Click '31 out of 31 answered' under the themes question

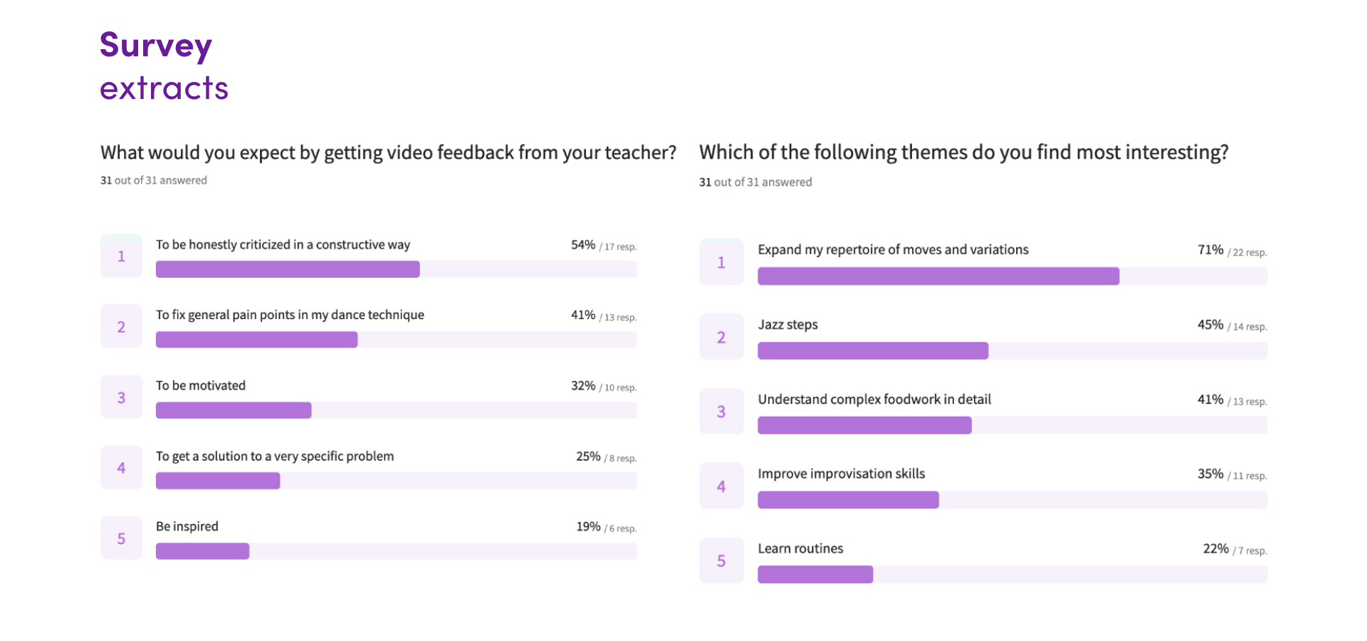click(755, 182)
